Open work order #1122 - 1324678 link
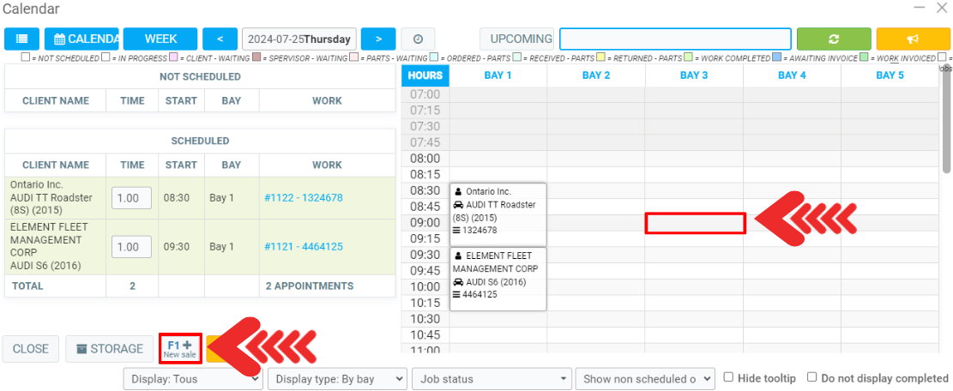Screen dimensions: 953x391 [x=304, y=198]
